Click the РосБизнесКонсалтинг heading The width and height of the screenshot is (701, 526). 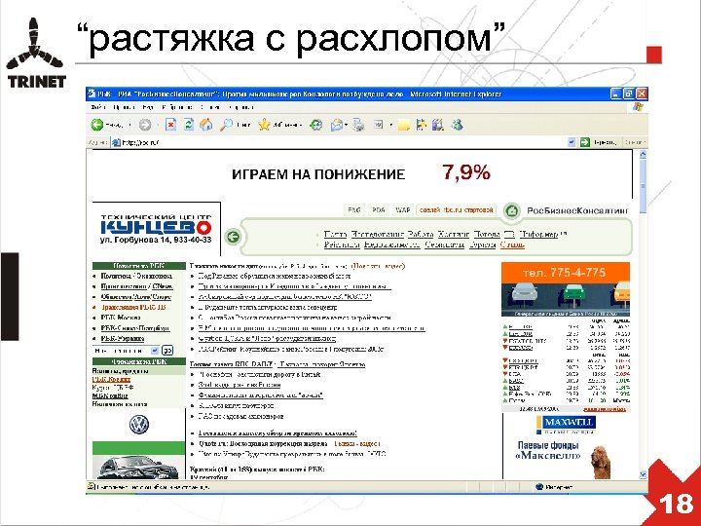(577, 210)
